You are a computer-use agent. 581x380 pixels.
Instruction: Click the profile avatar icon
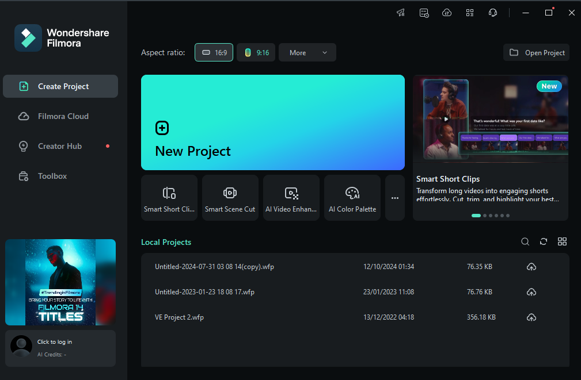coord(21,346)
